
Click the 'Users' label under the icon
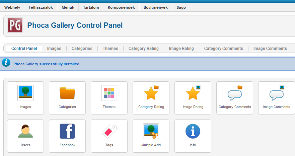25,145
